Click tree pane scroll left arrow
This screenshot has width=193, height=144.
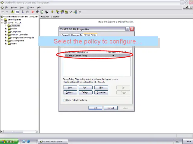(2, 132)
